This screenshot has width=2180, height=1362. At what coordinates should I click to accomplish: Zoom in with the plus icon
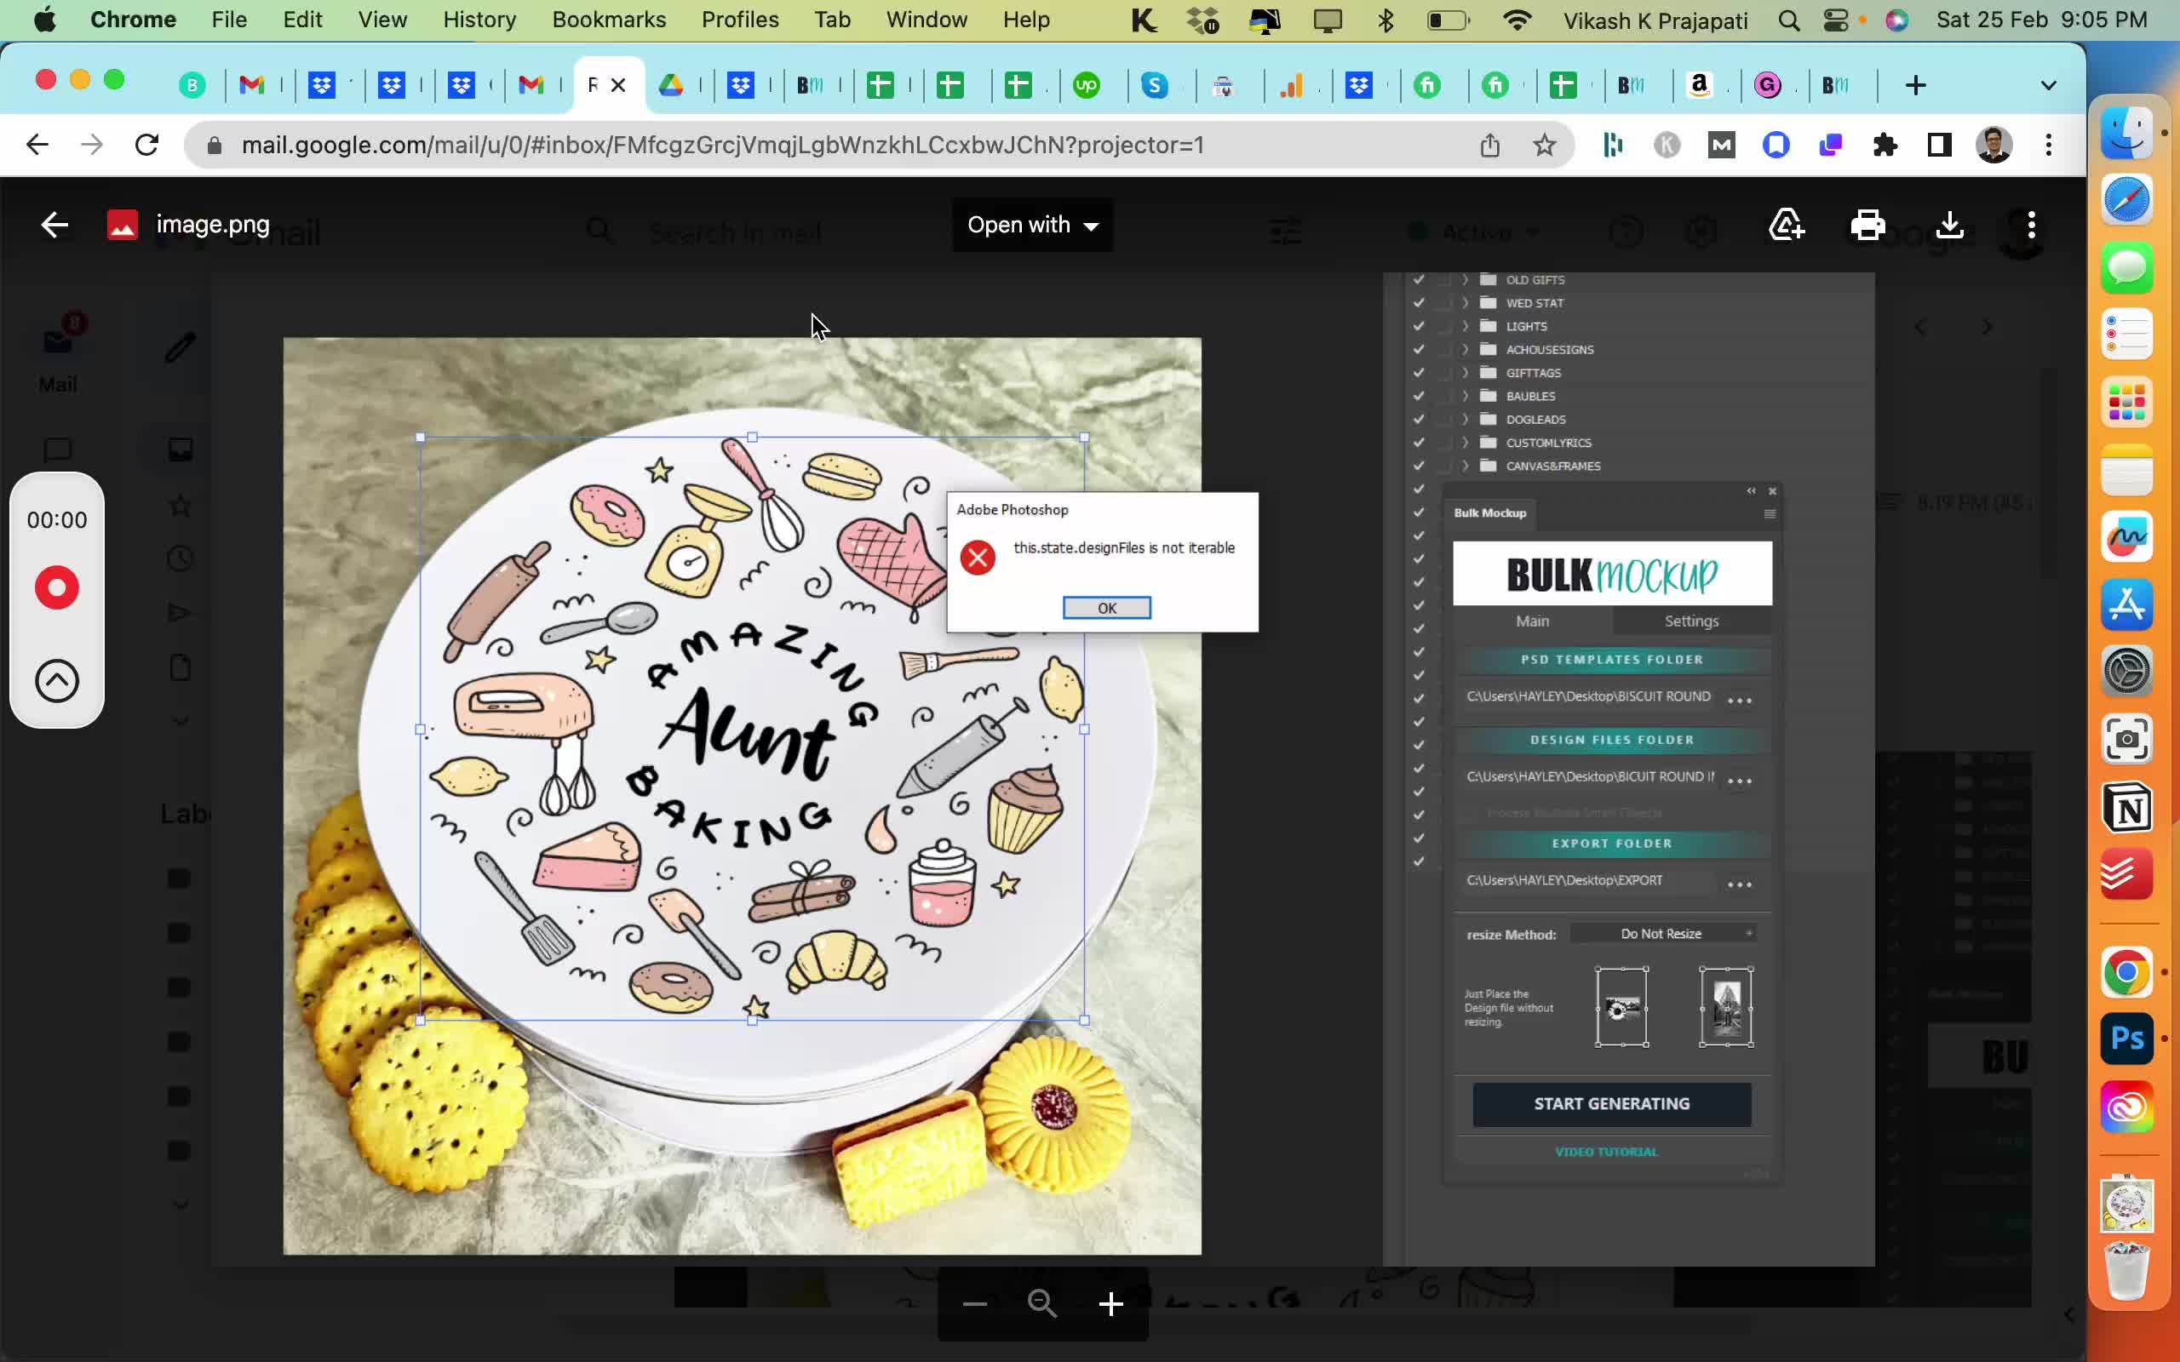(x=1110, y=1303)
